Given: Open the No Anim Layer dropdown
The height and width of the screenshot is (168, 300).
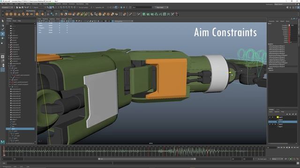Looking at the screenshot, I should click(x=262, y=159).
